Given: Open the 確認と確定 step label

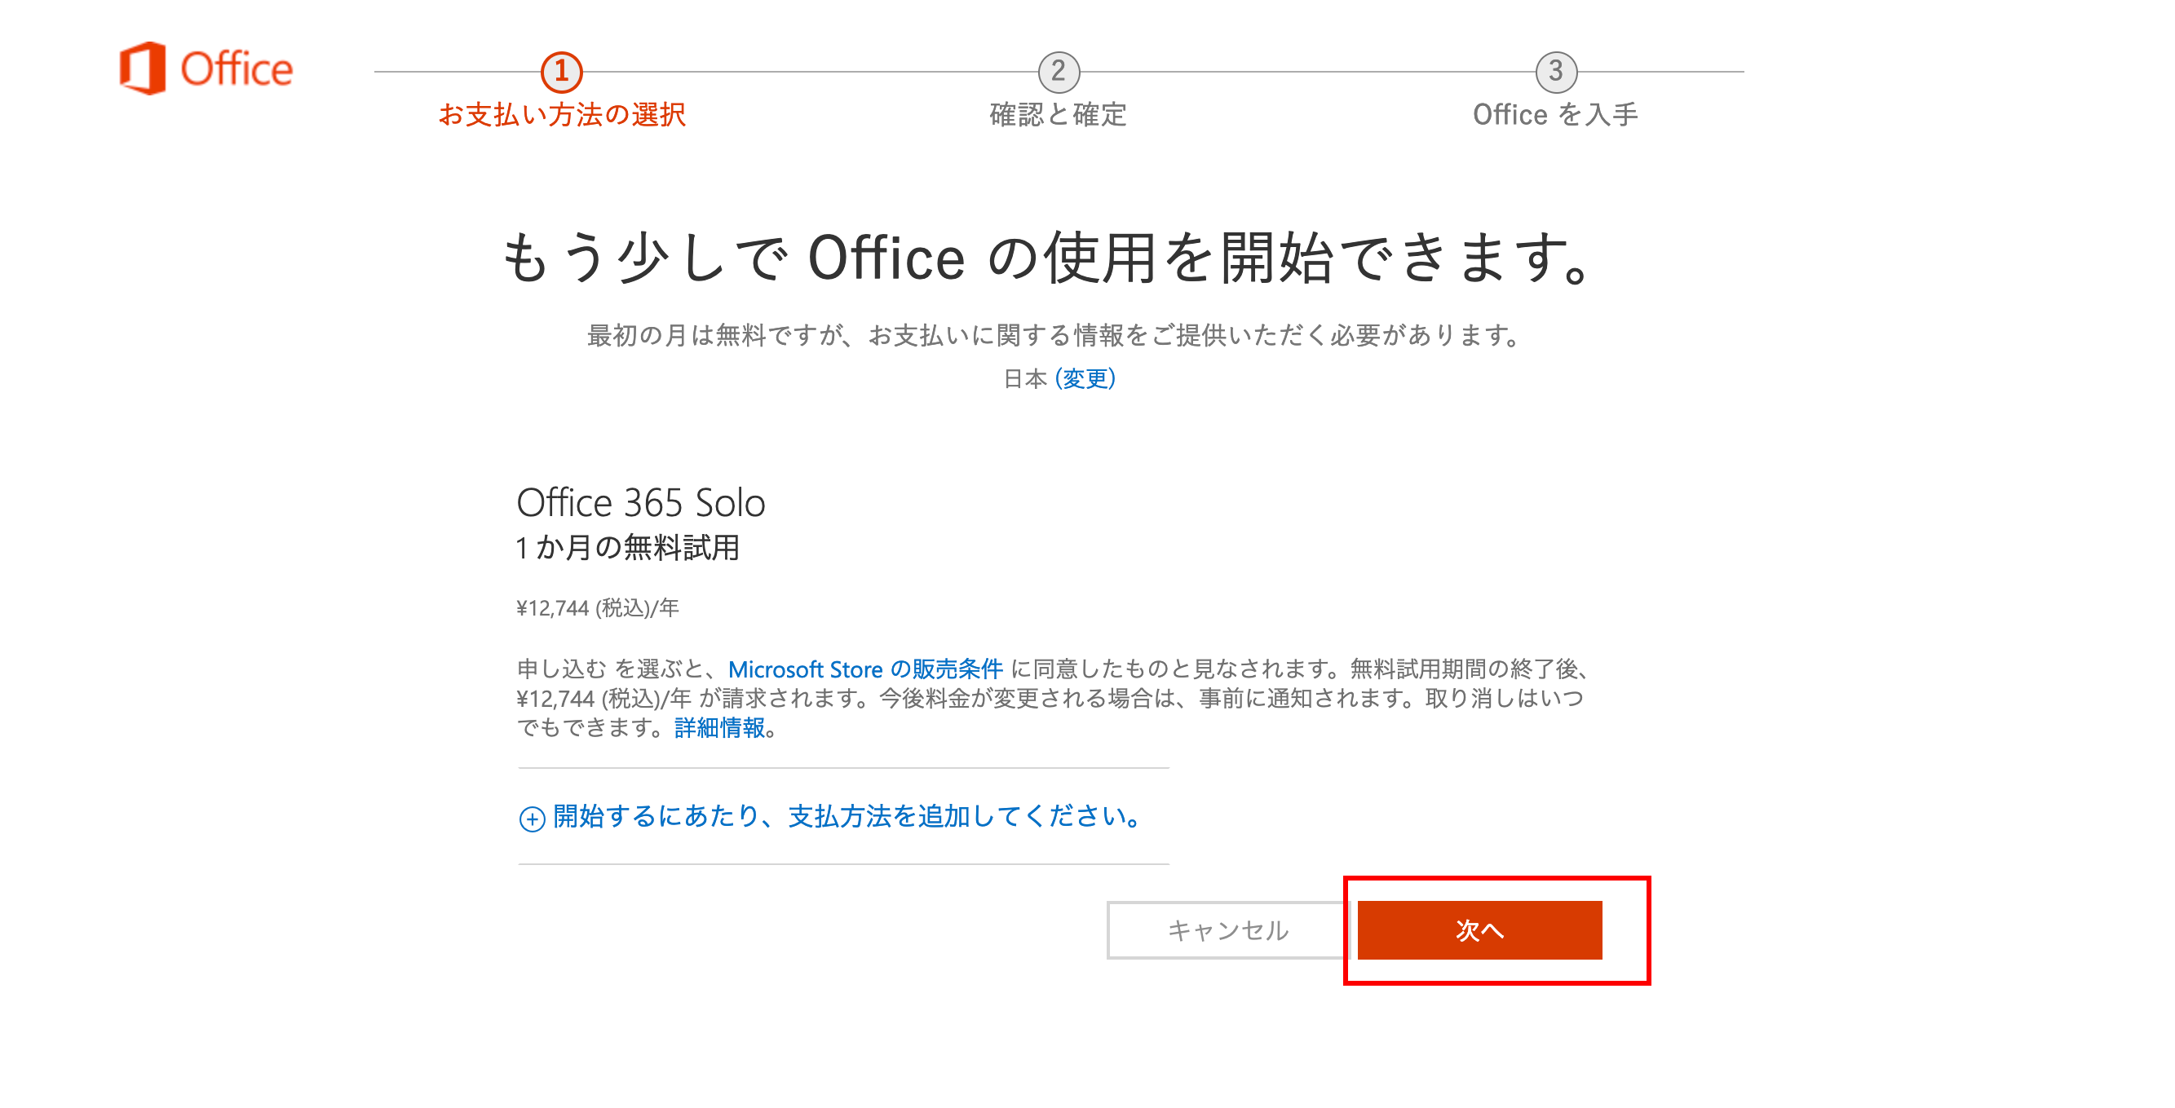Looking at the screenshot, I should [x=1058, y=114].
